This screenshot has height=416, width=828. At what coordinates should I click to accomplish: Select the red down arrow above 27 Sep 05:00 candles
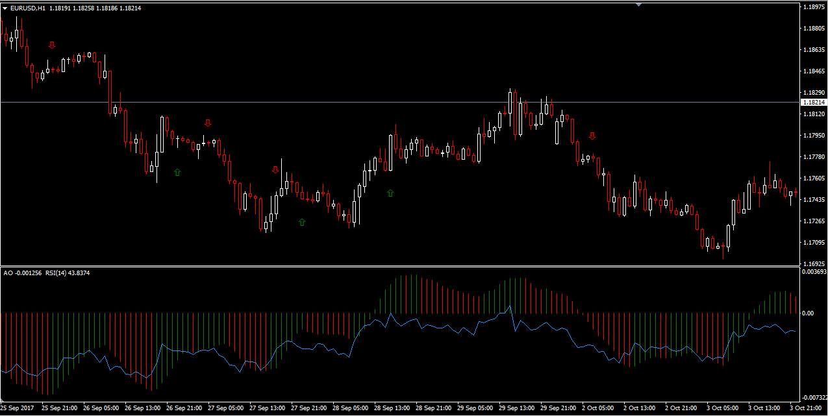208,123
